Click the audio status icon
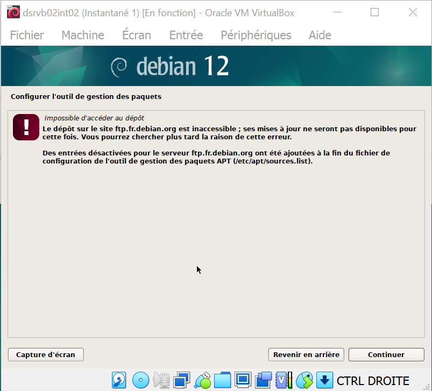 coord(161,380)
